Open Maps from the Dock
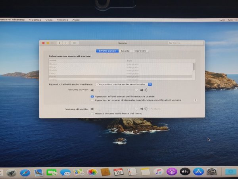238x179 pixels. click(79, 172)
